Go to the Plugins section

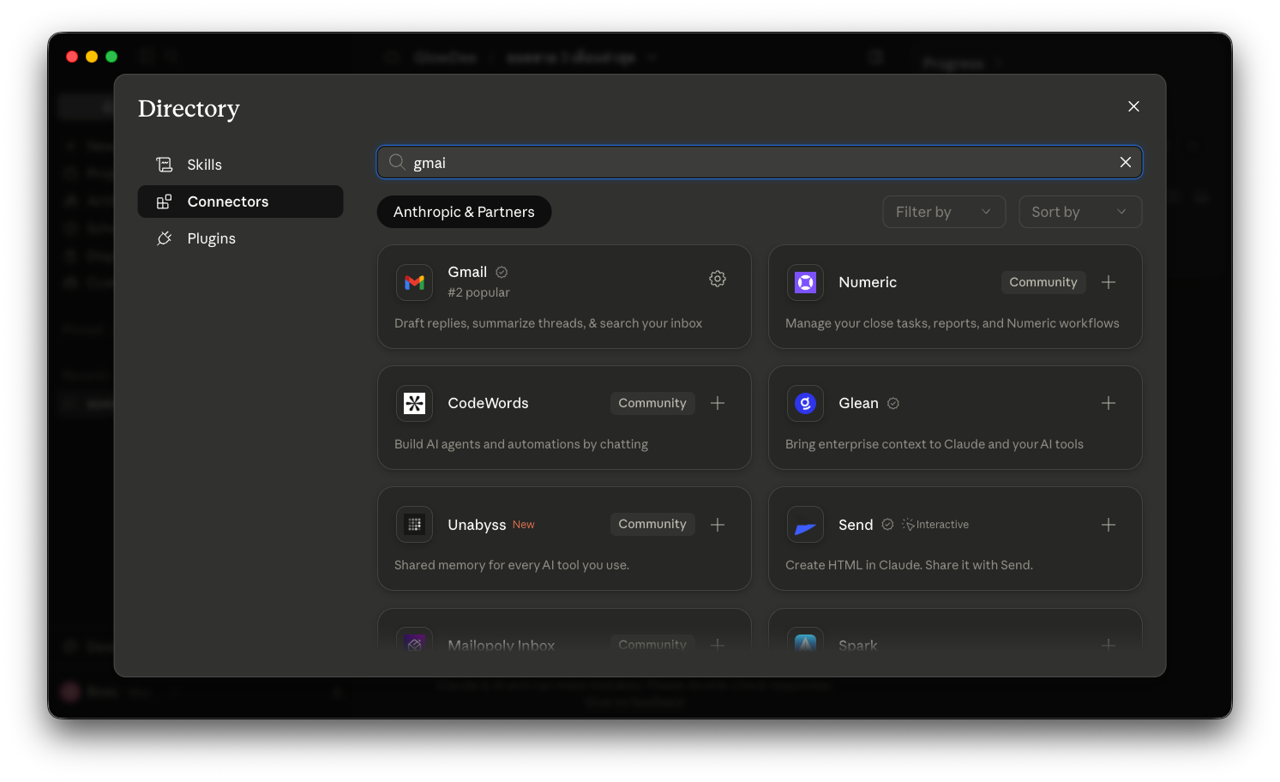tap(240, 238)
